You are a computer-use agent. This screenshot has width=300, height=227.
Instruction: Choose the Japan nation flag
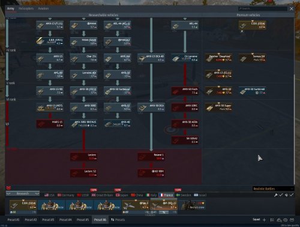click(x=122, y=195)
